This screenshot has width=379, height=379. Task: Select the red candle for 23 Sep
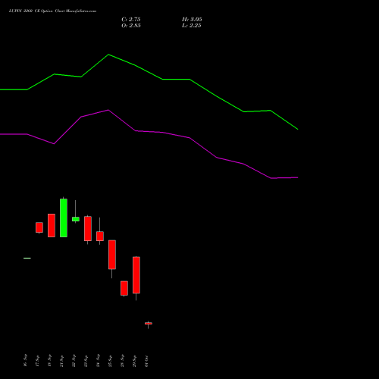click(x=88, y=229)
